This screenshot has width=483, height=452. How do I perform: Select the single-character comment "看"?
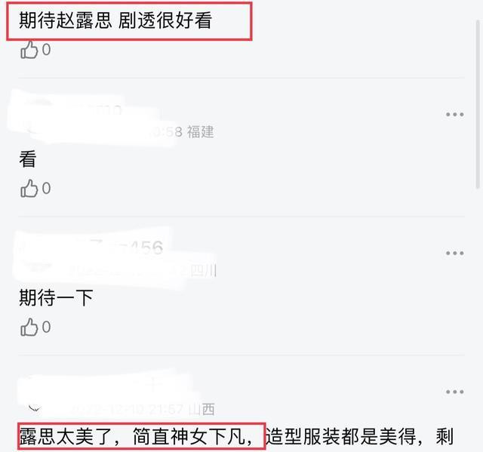click(x=28, y=159)
